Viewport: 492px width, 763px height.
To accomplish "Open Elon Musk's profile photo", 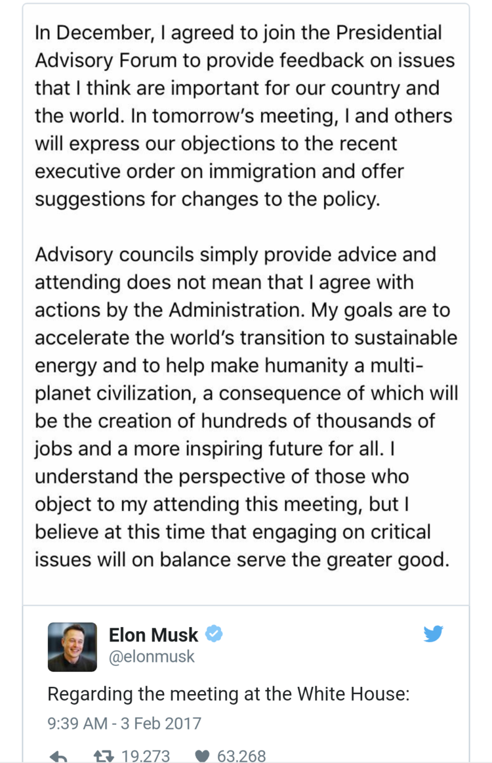I will tap(72, 647).
